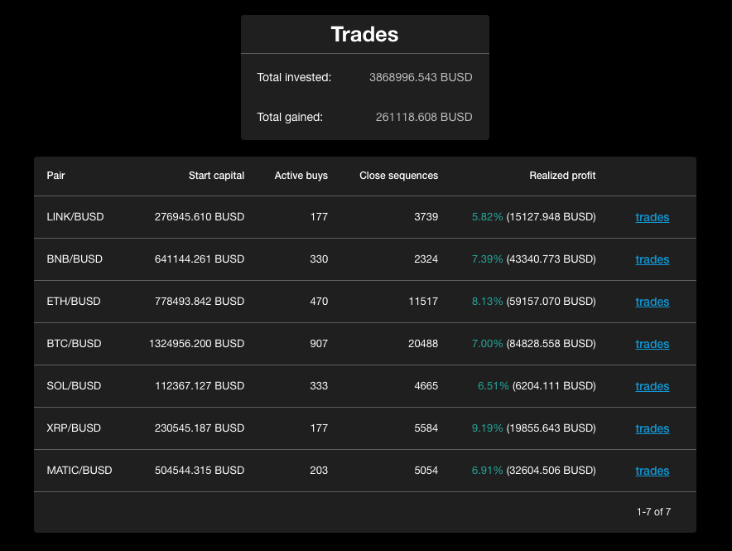Open trades link for LINK/BUSD
This screenshot has width=732, height=551.
[652, 218]
